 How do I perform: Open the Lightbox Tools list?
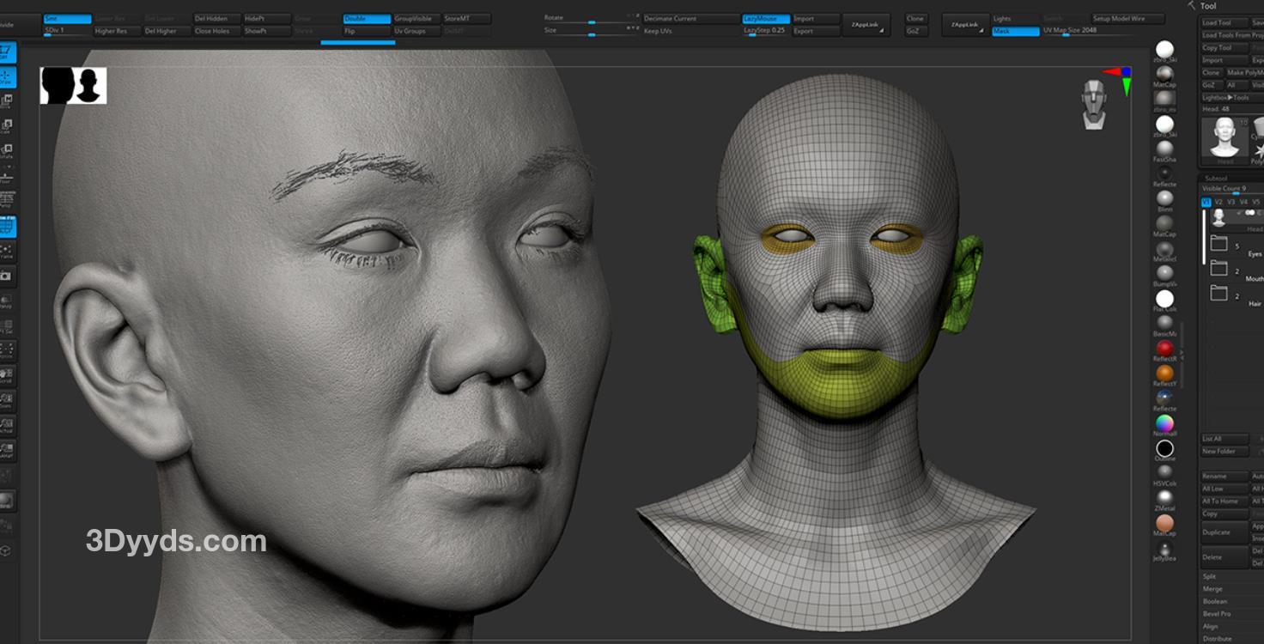coord(1226,98)
